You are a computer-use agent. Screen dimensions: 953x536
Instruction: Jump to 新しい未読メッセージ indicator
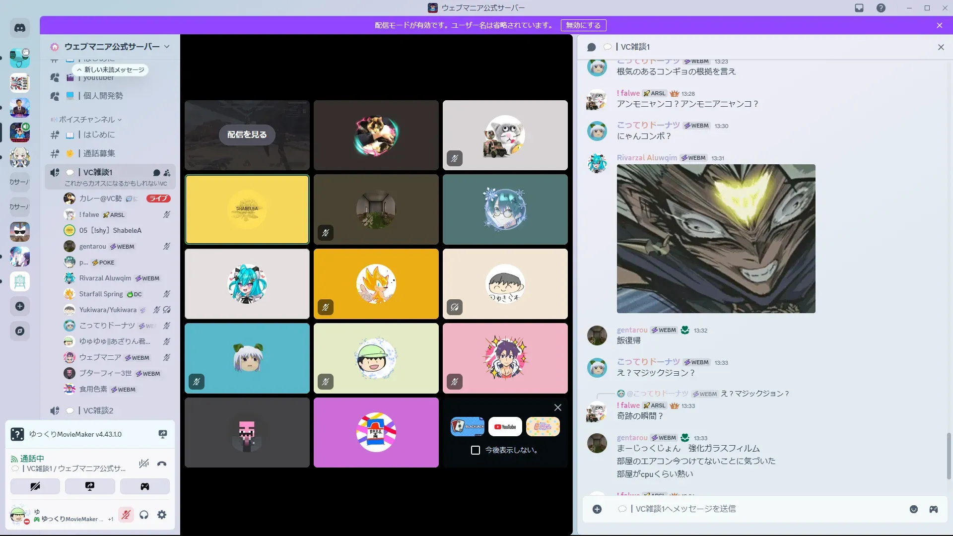pos(110,70)
